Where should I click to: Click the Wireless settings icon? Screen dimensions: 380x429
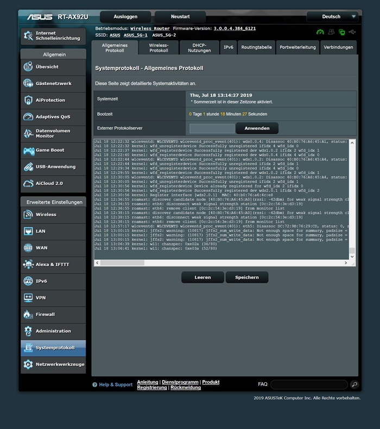[28, 214]
